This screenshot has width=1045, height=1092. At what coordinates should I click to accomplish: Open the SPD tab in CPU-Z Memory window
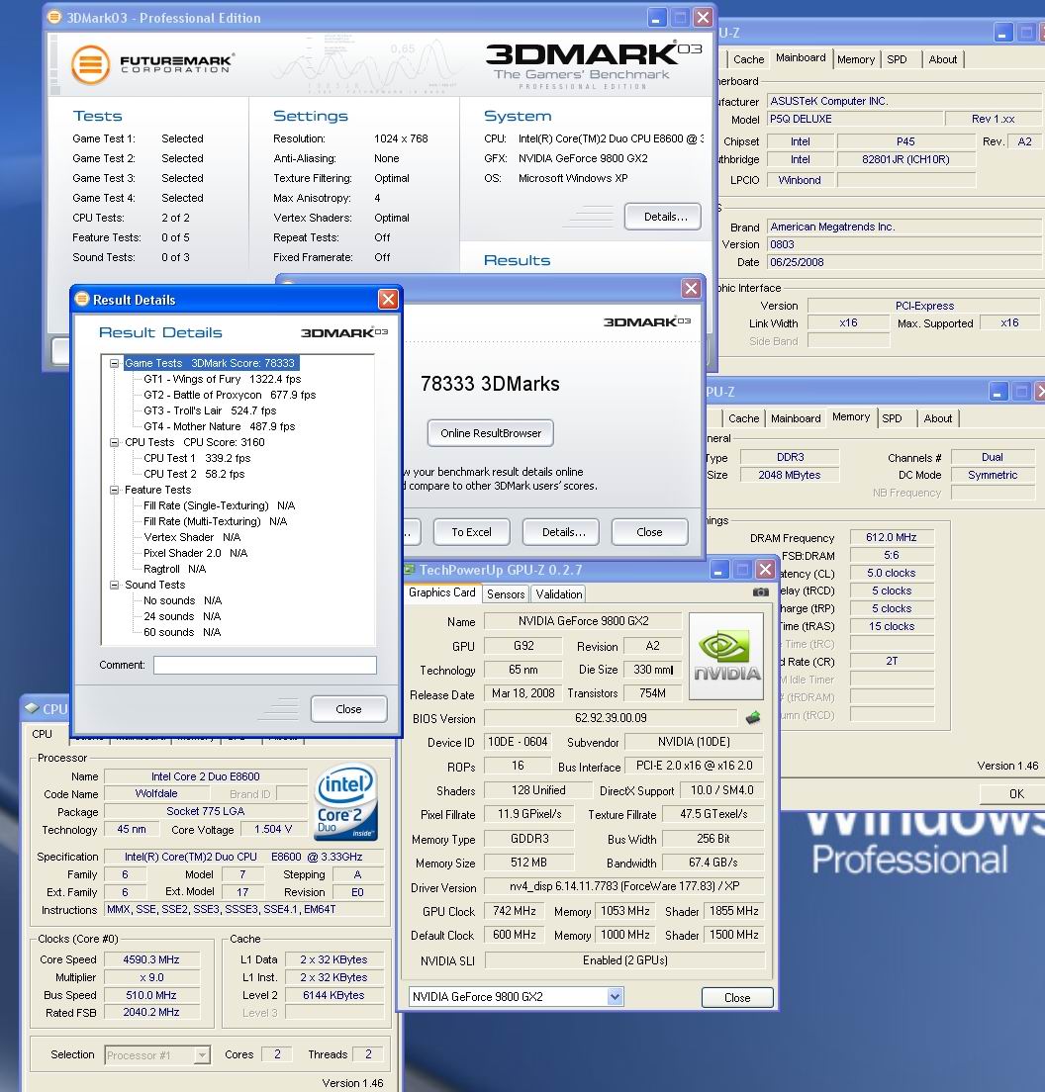(x=892, y=418)
